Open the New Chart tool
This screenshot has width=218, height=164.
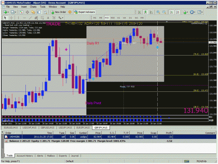[x=5, y=12]
